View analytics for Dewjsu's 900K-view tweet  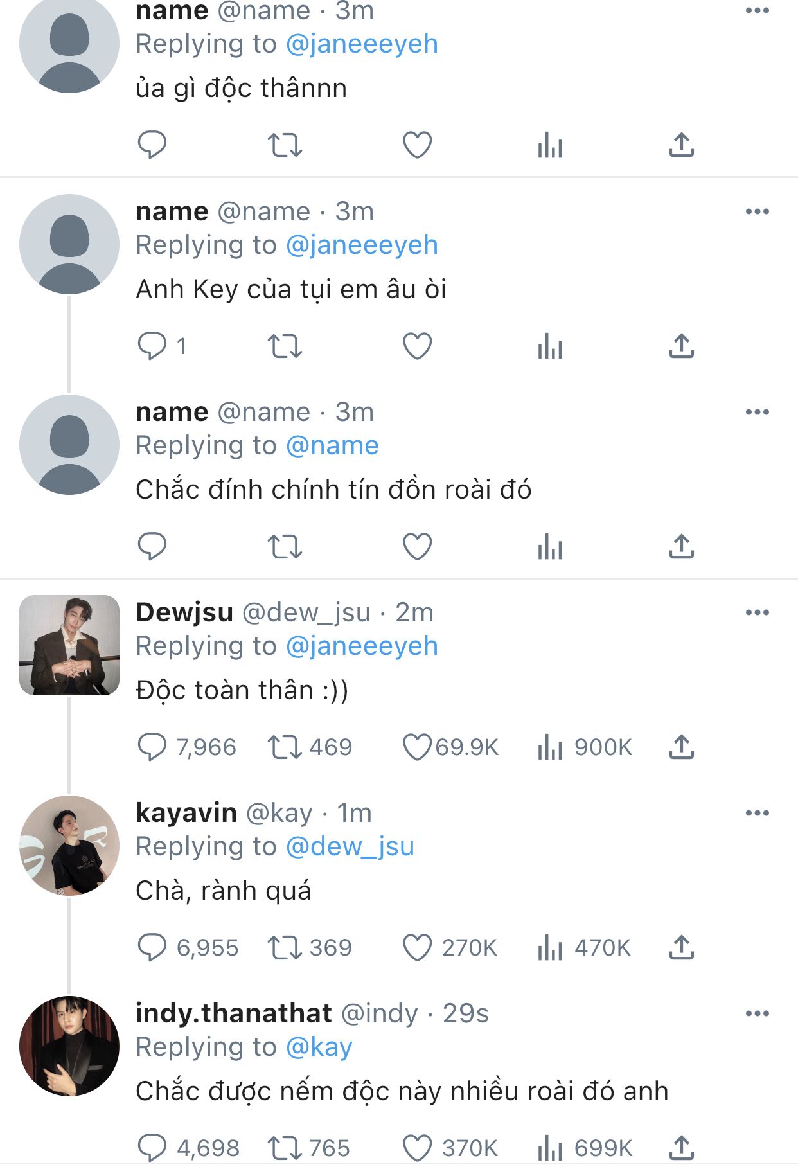click(x=550, y=747)
